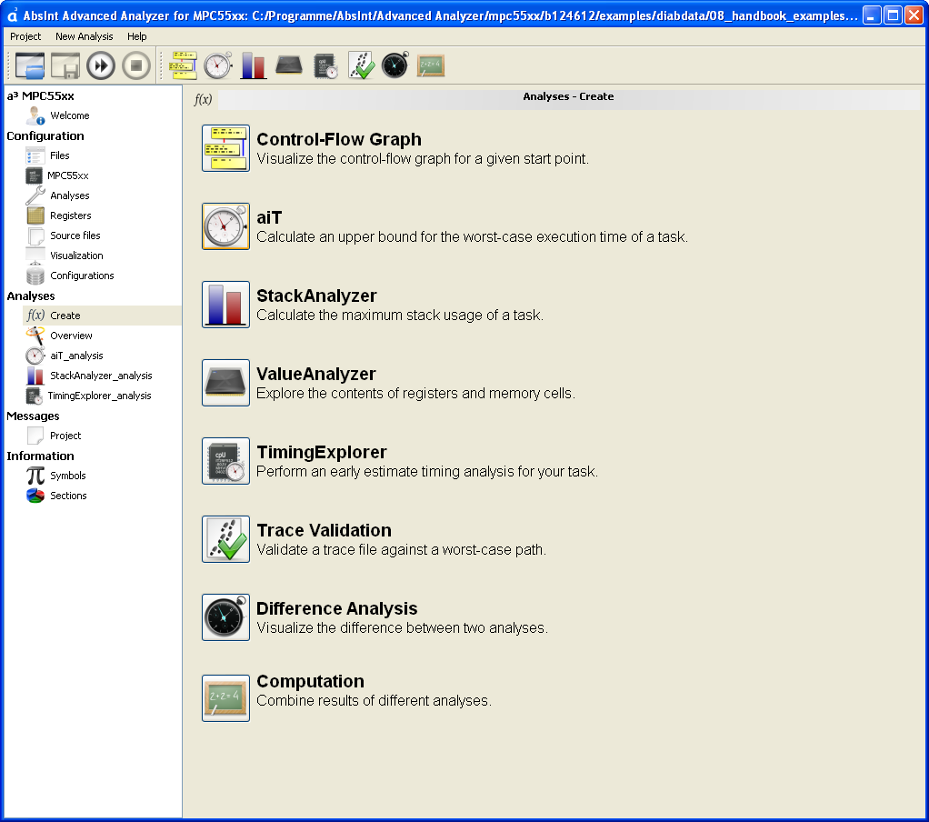The height and width of the screenshot is (822, 929).
Task: Click Difference Analysis black clock toolbar icon
Action: coord(395,65)
